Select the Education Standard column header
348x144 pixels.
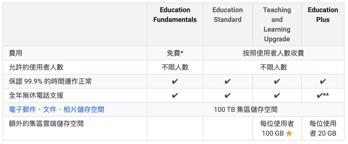tap(228, 15)
